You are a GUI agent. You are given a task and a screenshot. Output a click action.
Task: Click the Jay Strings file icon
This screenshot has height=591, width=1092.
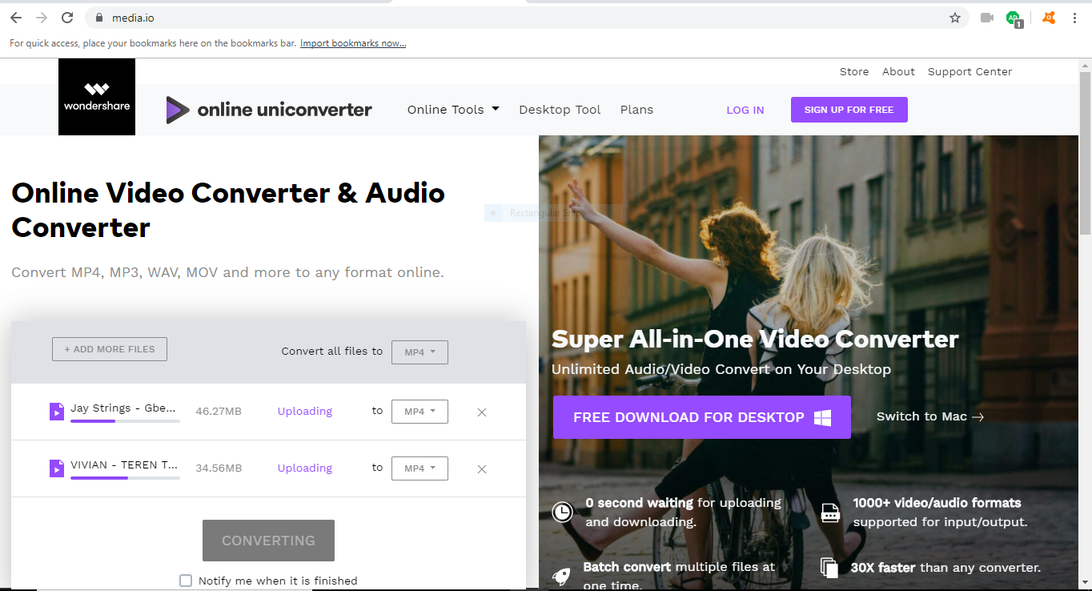[x=56, y=412]
